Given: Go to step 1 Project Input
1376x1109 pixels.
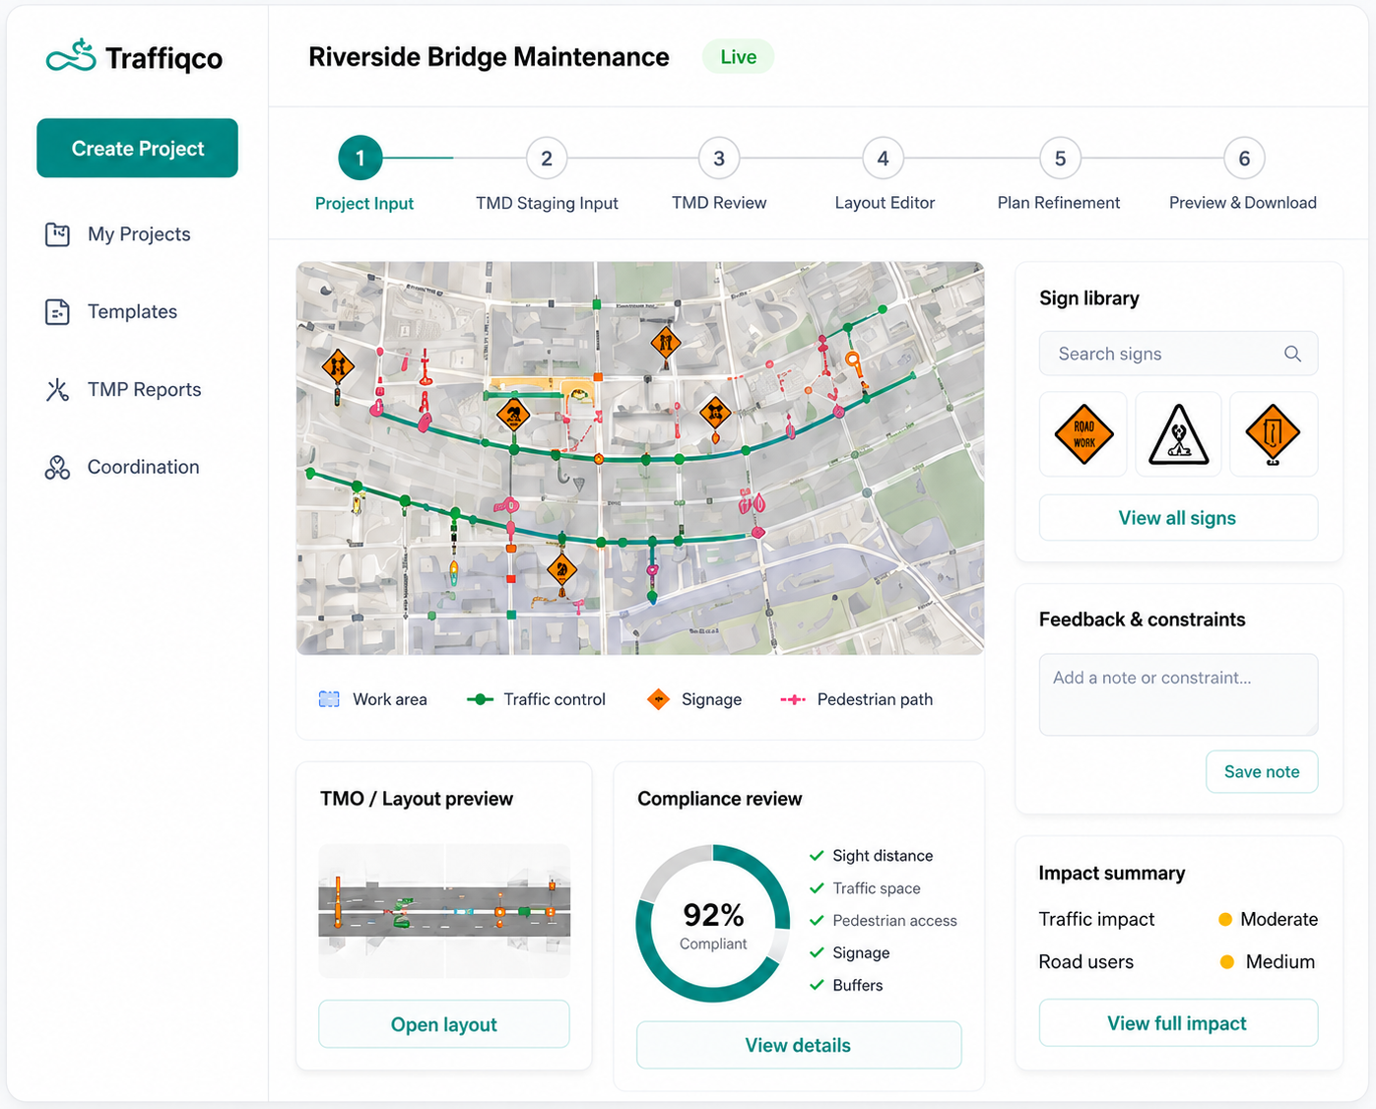Looking at the screenshot, I should tap(360, 158).
